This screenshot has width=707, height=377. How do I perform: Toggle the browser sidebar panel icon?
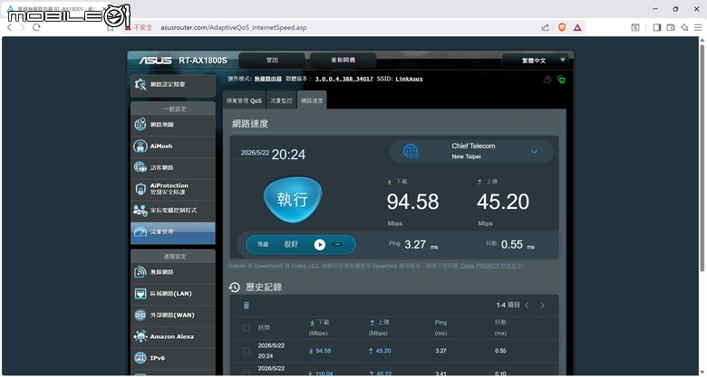click(x=657, y=27)
